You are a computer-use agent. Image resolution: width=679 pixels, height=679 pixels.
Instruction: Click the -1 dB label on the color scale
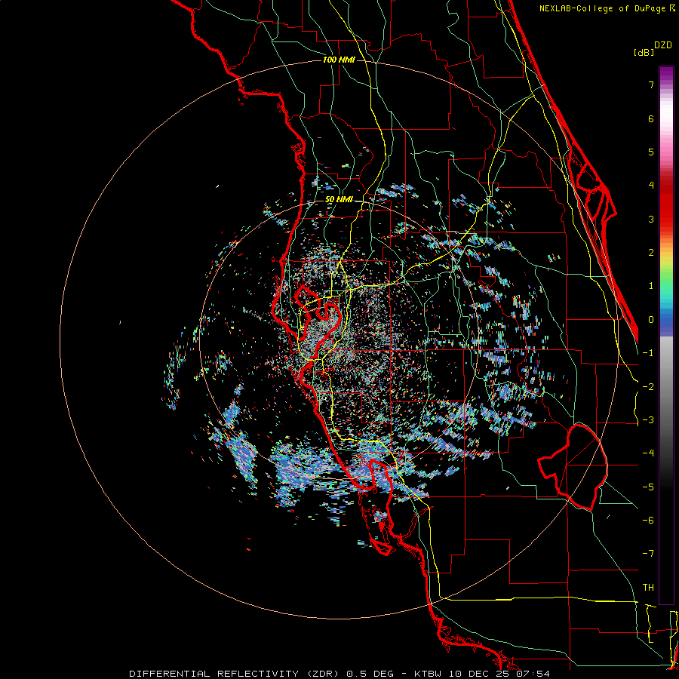[648, 353]
